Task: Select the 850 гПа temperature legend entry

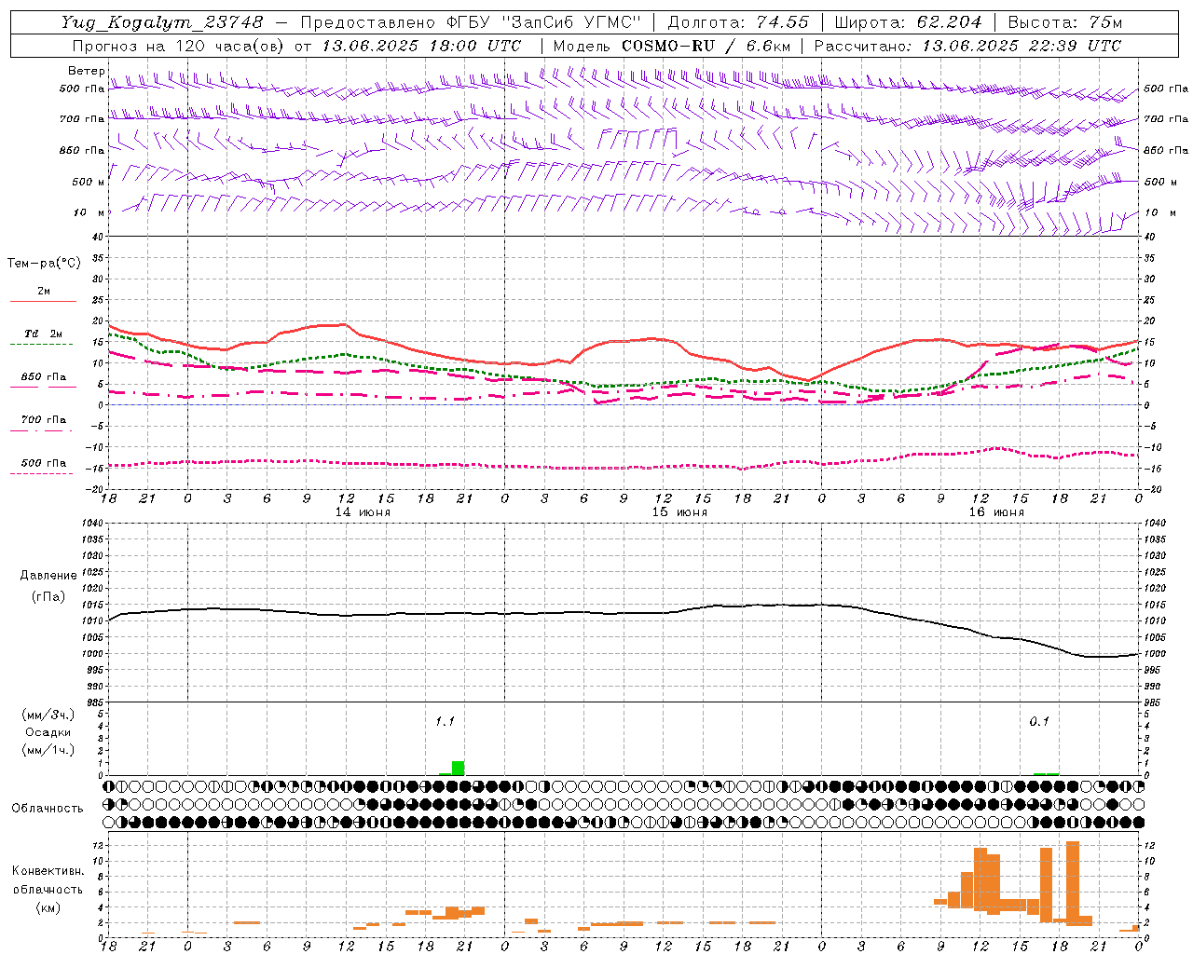Action: (43, 377)
